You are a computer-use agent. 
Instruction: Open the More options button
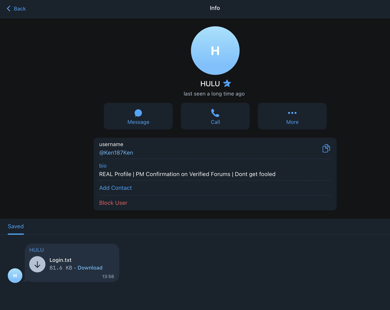pos(292,116)
